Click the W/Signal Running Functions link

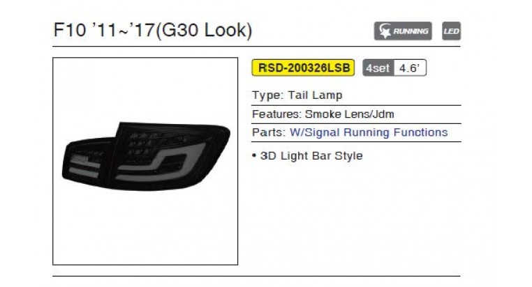pos(369,132)
